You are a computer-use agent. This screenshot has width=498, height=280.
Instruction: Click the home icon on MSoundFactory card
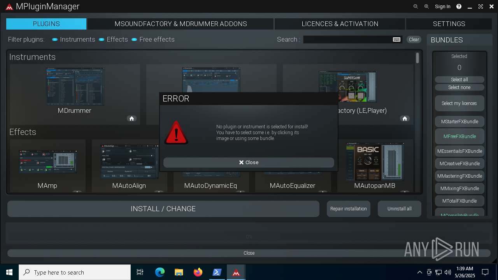pos(405,119)
